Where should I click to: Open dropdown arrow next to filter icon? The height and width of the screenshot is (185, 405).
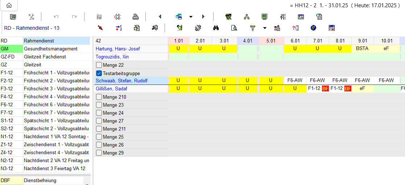pyautogui.click(x=265, y=28)
